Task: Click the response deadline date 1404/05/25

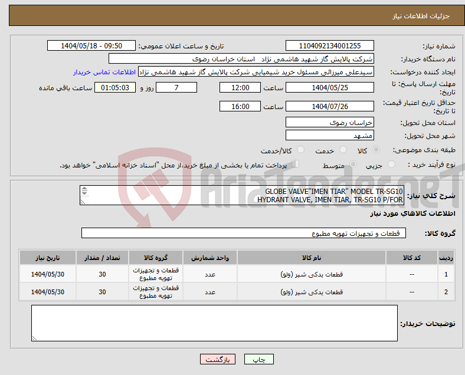Action: pos(330,88)
